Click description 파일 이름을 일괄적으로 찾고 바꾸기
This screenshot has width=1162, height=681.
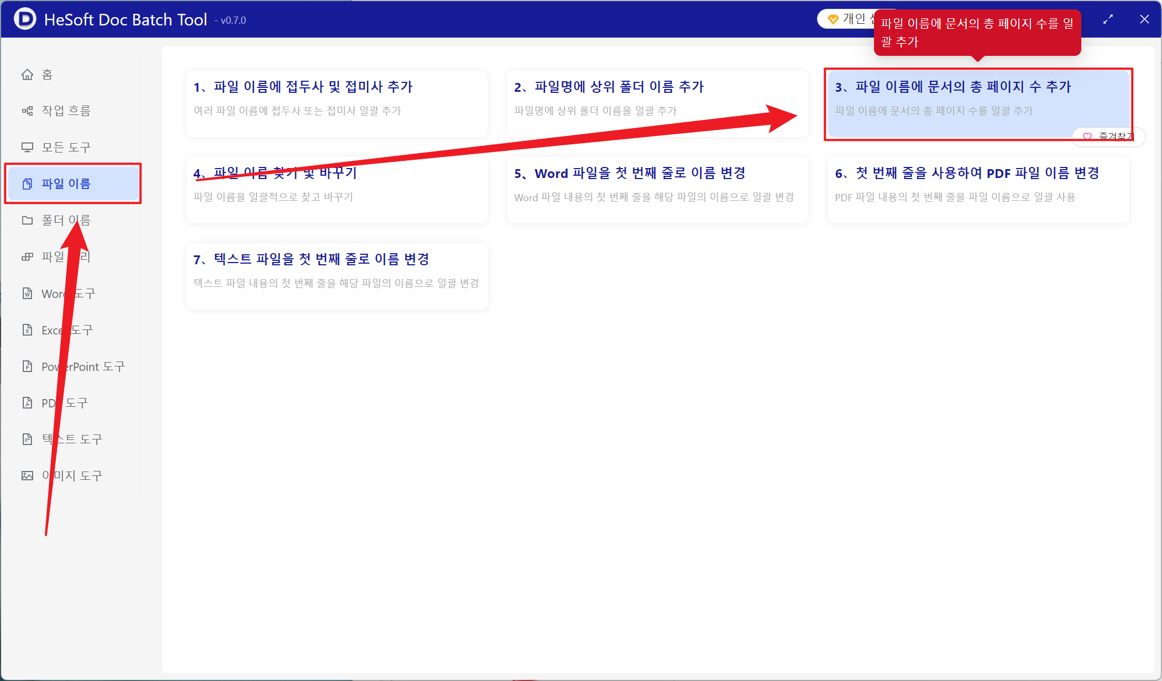[273, 197]
